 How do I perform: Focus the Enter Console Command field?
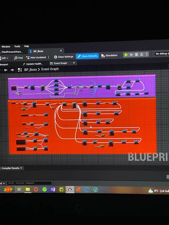click(29, 183)
